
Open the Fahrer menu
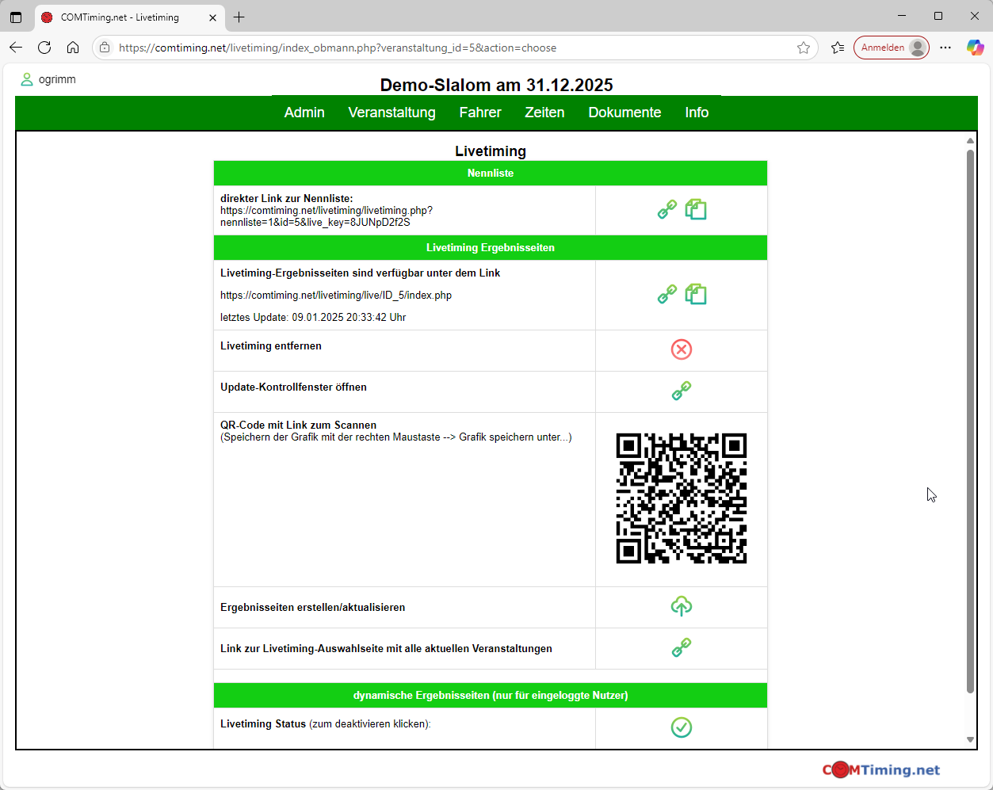(x=480, y=113)
